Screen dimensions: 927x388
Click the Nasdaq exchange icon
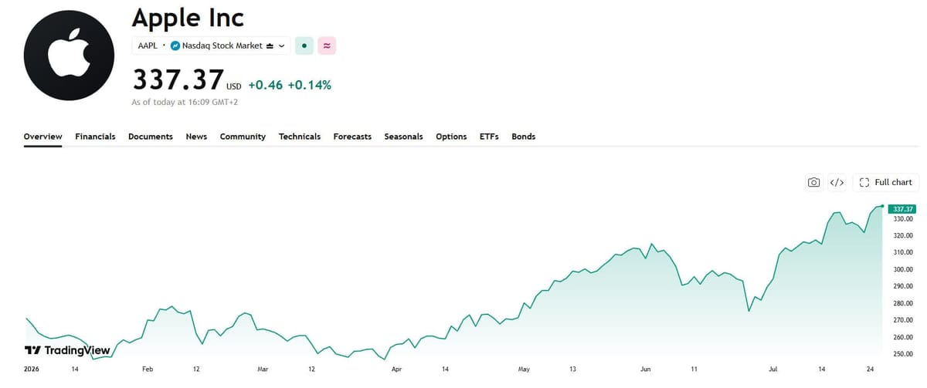[x=175, y=46]
